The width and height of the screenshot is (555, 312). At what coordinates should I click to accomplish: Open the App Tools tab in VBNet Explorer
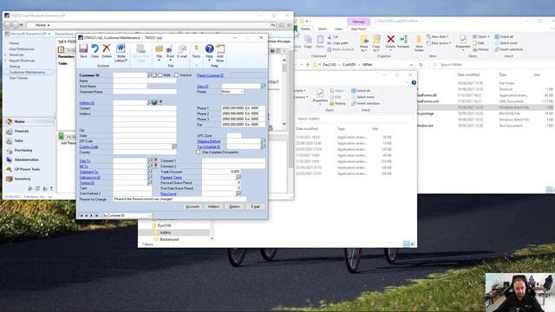(358, 29)
